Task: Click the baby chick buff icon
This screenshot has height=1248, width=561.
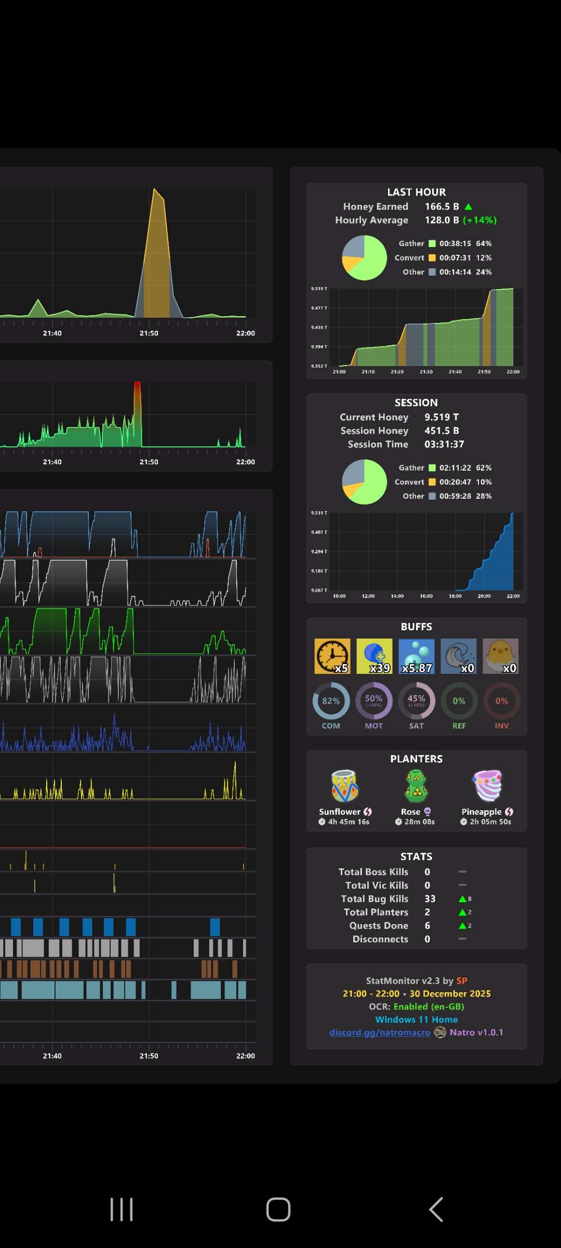Action: click(501, 656)
